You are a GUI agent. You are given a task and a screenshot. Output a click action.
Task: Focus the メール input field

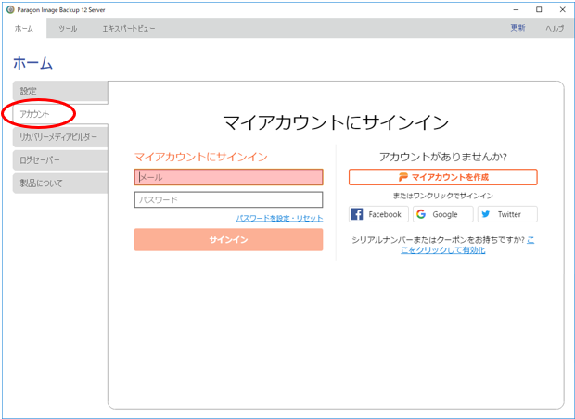click(x=228, y=177)
